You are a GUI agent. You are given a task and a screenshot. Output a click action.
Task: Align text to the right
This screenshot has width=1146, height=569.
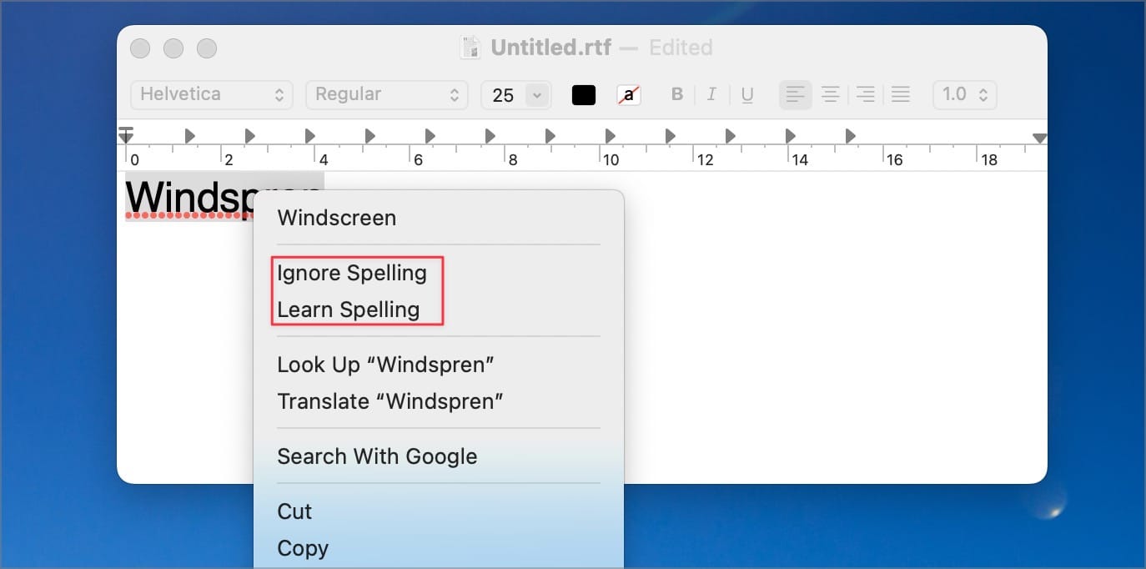[865, 95]
